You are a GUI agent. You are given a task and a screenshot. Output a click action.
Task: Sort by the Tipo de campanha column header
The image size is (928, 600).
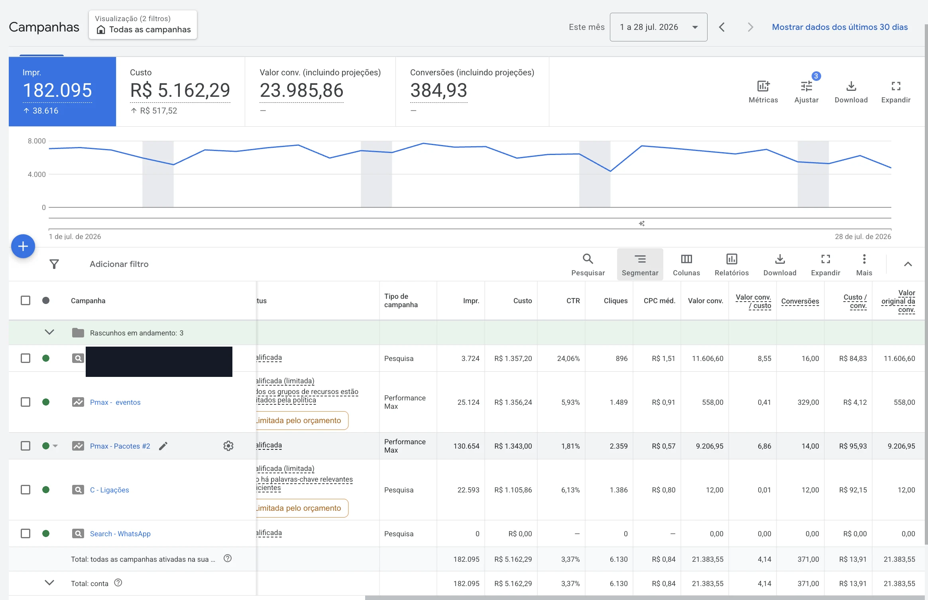pos(401,300)
